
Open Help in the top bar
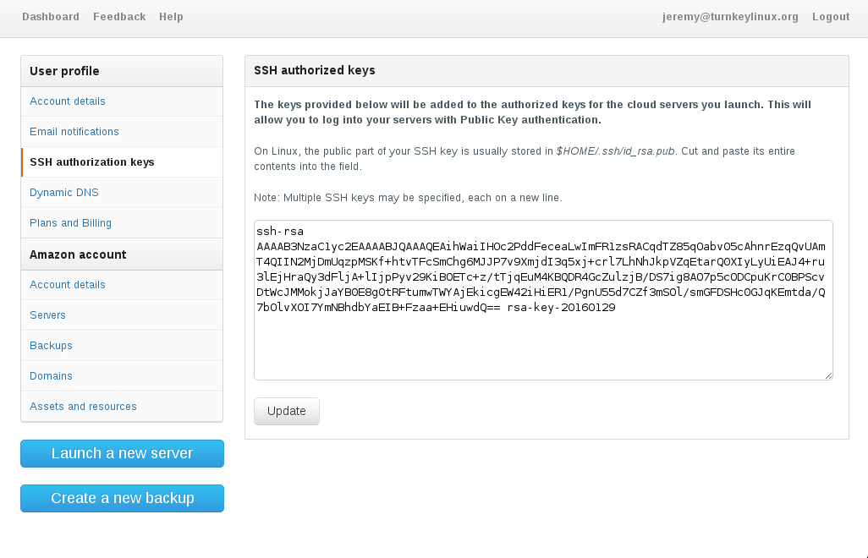[171, 17]
